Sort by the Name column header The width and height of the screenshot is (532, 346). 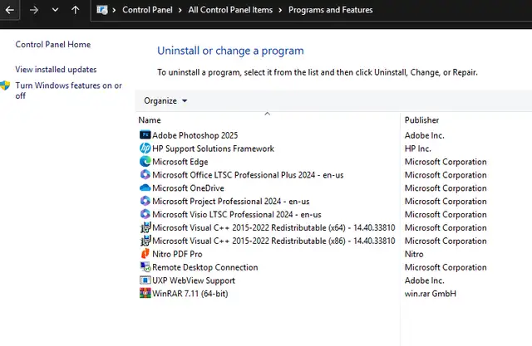tap(150, 120)
